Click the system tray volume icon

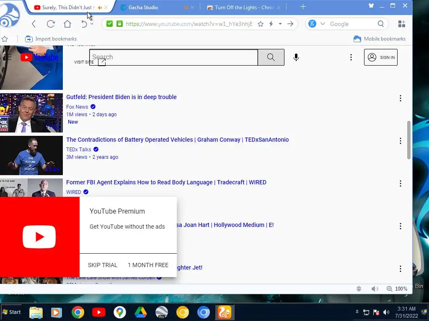(x=386, y=312)
